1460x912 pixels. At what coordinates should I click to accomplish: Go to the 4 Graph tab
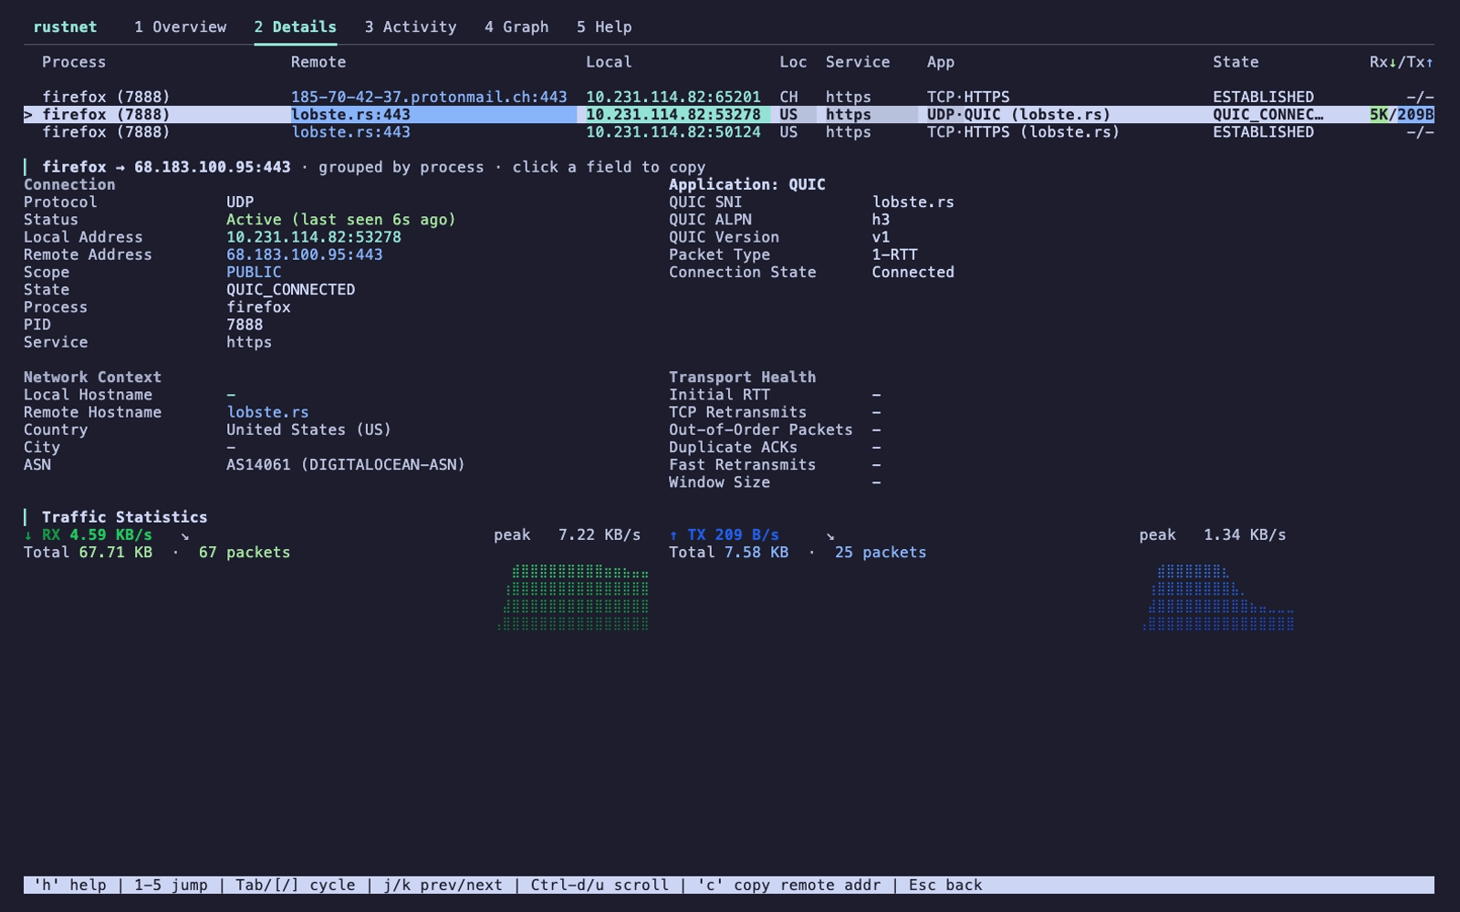coord(516,27)
